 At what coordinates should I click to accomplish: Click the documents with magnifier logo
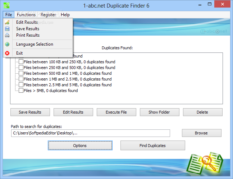coord(205,164)
